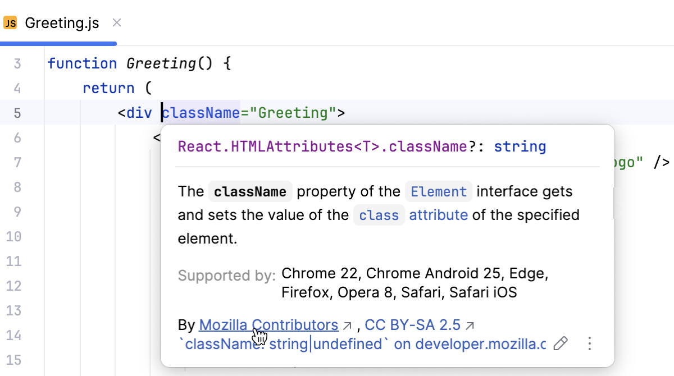Switch to the Greeting.js editor tab

pyautogui.click(x=62, y=22)
